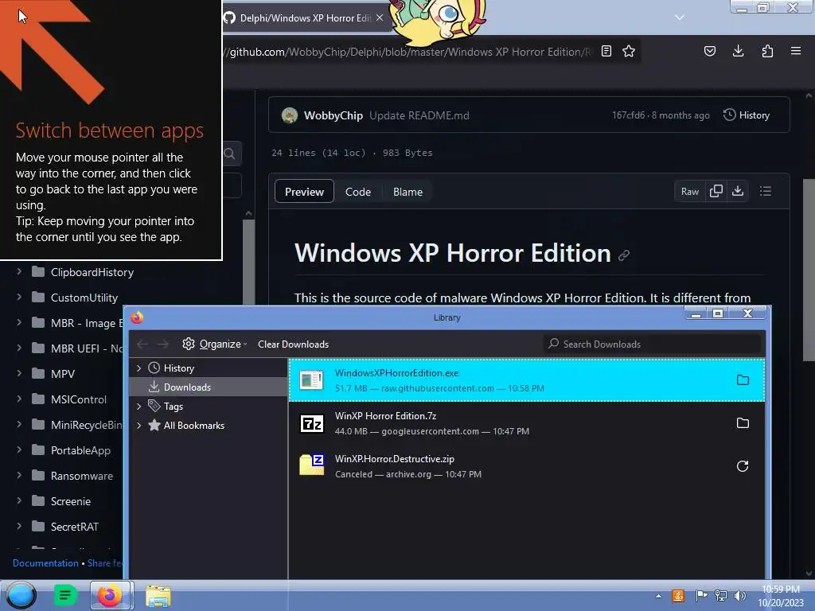Image resolution: width=815 pixels, height=611 pixels.
Task: Select Downloads in Library sidebar
Action: point(187,387)
